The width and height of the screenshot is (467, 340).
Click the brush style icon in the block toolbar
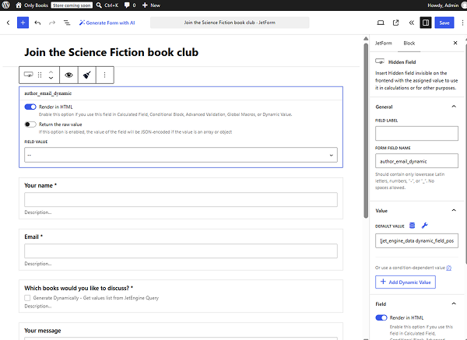[87, 75]
